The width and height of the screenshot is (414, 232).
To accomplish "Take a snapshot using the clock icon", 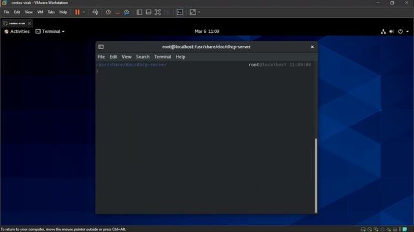I will 108,12.
